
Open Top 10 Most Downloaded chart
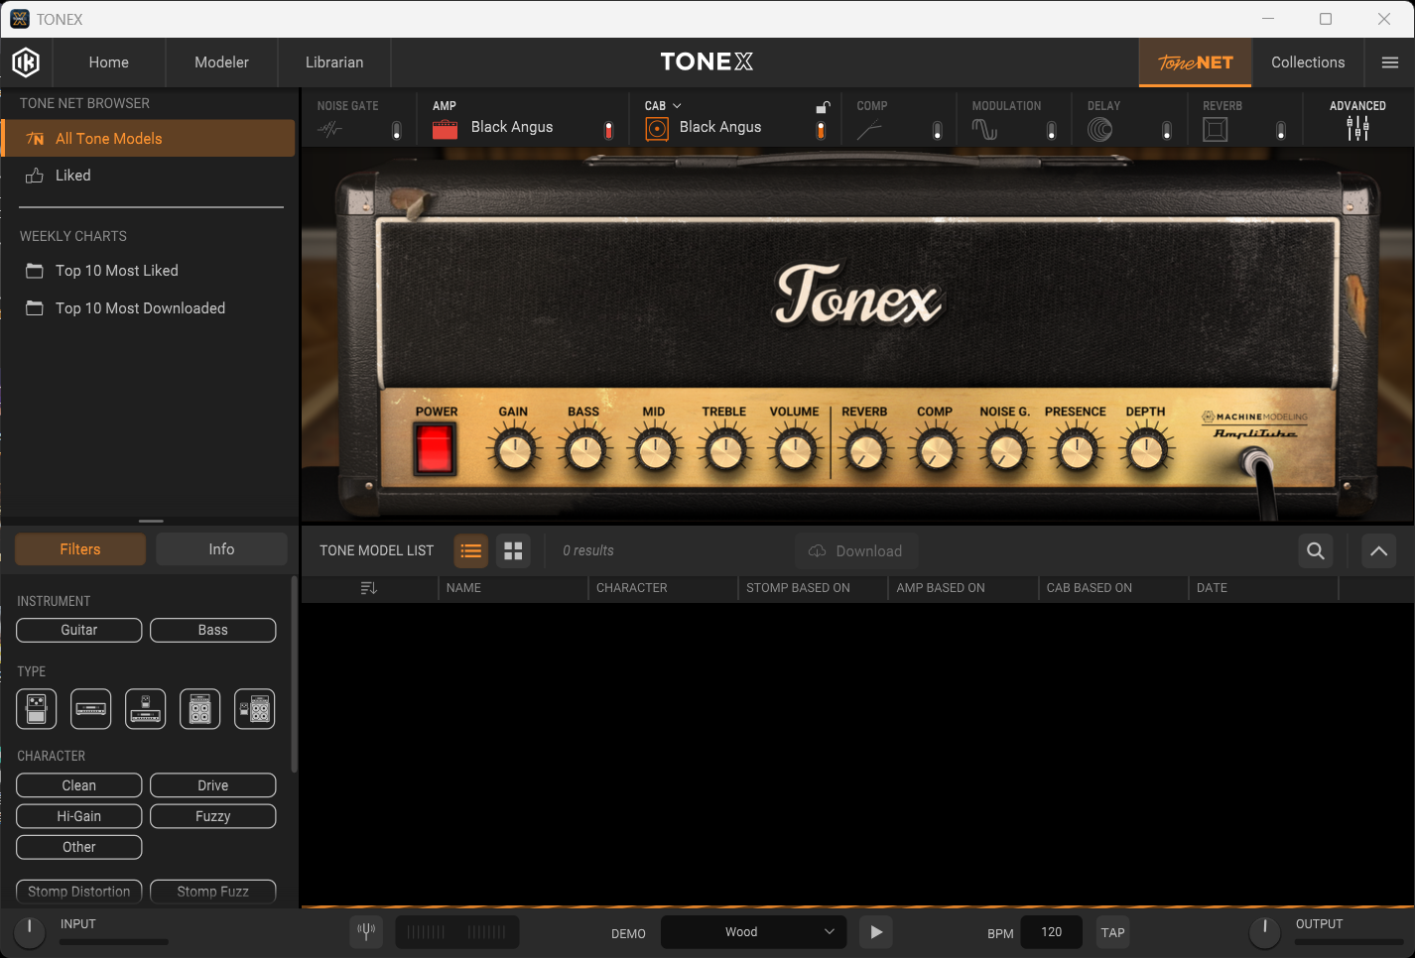pyautogui.click(x=140, y=308)
